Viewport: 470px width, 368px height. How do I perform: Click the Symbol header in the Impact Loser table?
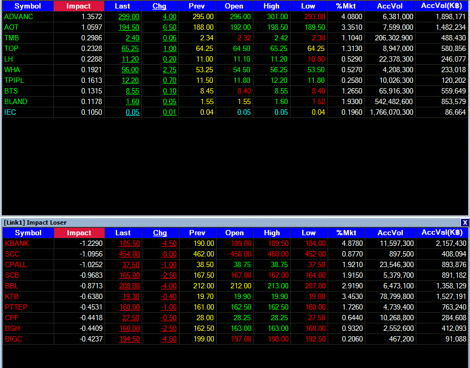(28, 233)
